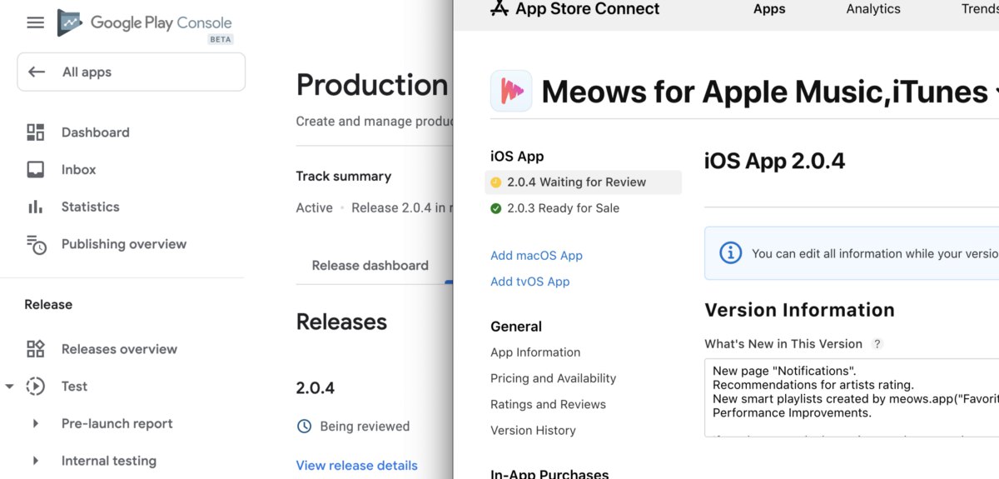Viewport: 999px width, 479px height.
Task: Click the Meows for Apple Music app title
Action: pos(764,91)
